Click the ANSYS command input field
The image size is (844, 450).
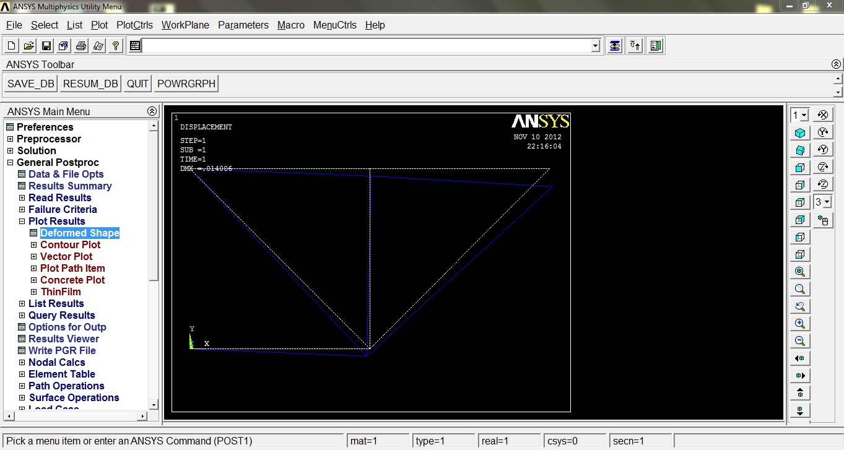pyautogui.click(x=367, y=46)
